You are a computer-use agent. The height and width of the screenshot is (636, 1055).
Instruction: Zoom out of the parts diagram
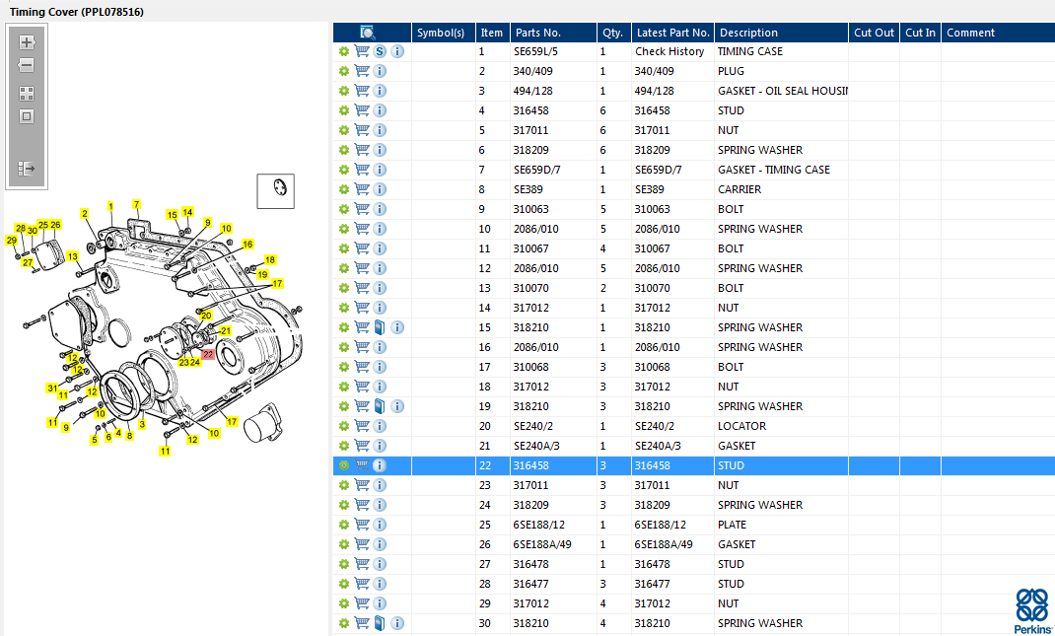tap(27, 66)
